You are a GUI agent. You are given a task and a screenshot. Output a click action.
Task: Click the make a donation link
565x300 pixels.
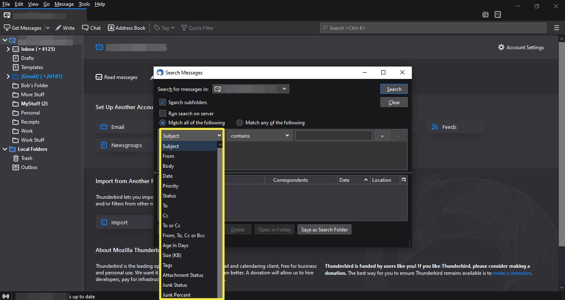click(x=512, y=273)
